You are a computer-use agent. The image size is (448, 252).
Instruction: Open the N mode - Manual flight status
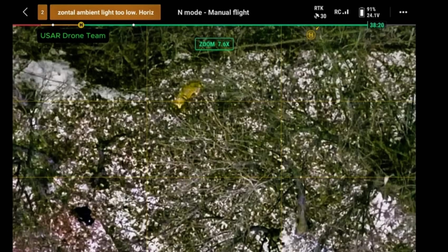213,12
